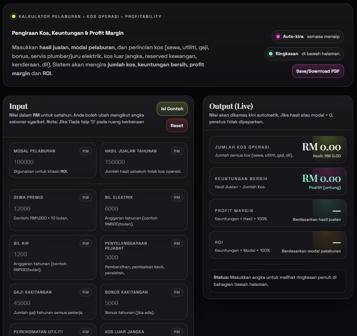
Task: Click the 'Output (Live)' heading
Action: click(231, 106)
